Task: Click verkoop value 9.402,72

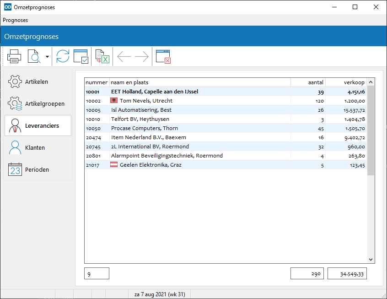Action: click(x=355, y=138)
